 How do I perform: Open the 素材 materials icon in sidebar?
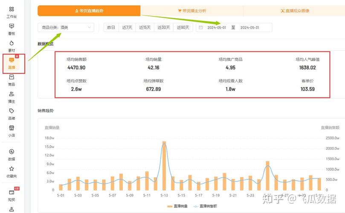(12, 43)
